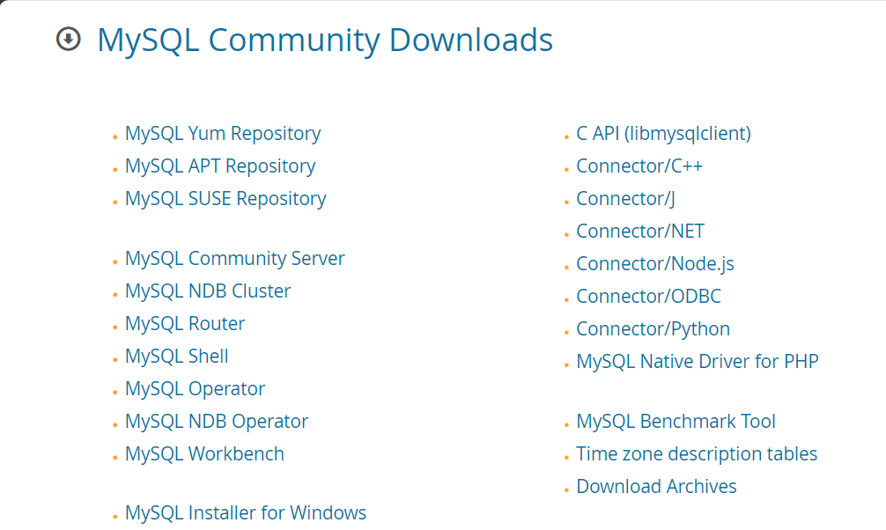This screenshot has width=886, height=530.
Task: Choose the MySQL Workbench link
Action: [204, 454]
